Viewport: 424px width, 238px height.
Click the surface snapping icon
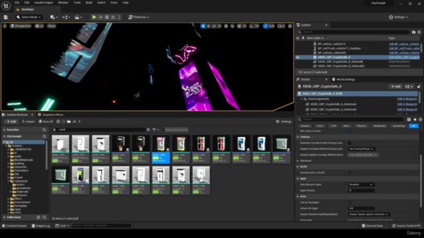pyautogui.click(x=233, y=26)
